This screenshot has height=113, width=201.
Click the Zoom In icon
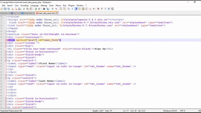click(x=52, y=9)
